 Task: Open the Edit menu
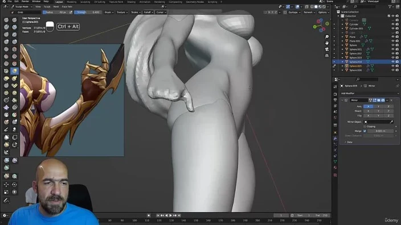17,2
